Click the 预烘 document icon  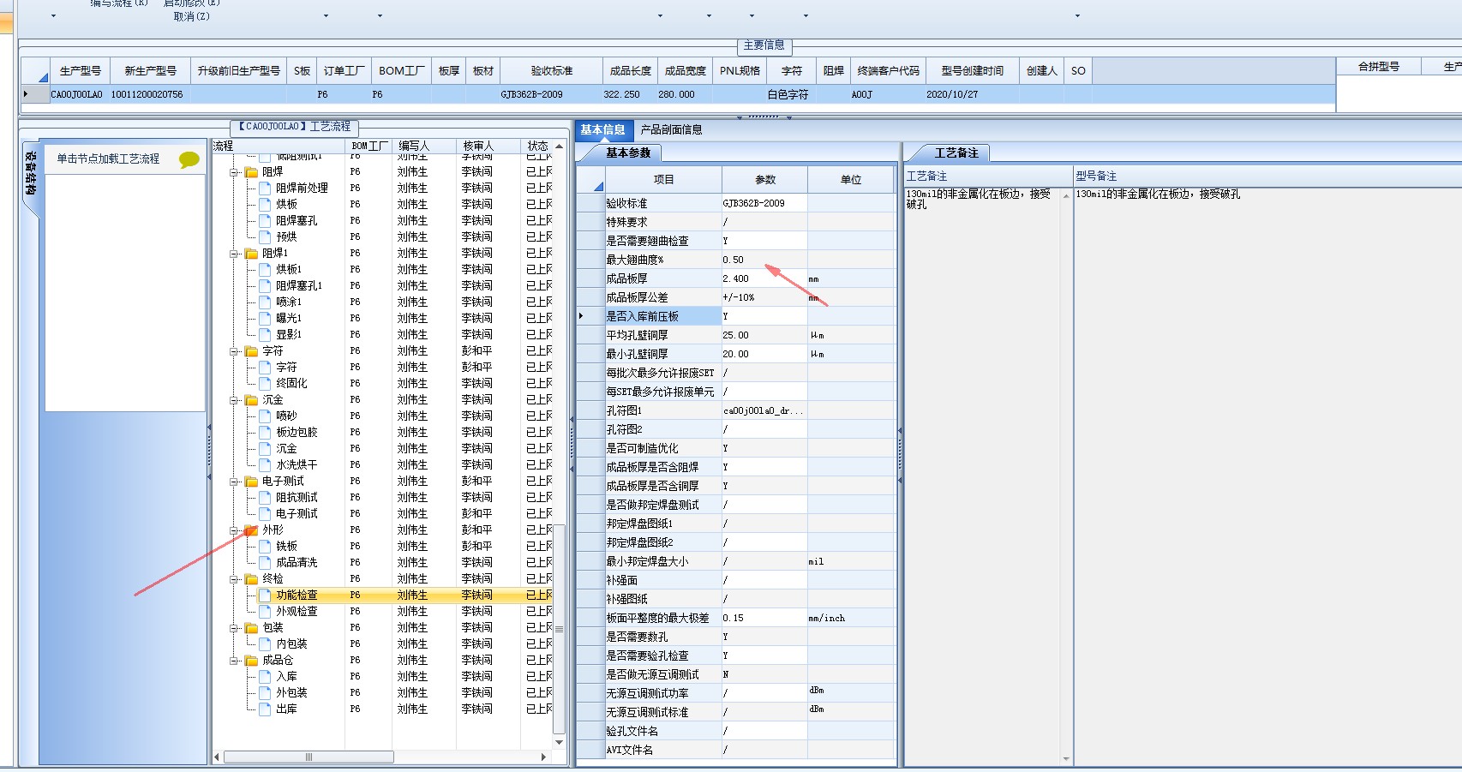tap(266, 237)
